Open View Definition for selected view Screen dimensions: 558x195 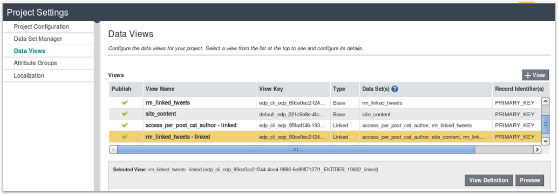(488, 180)
